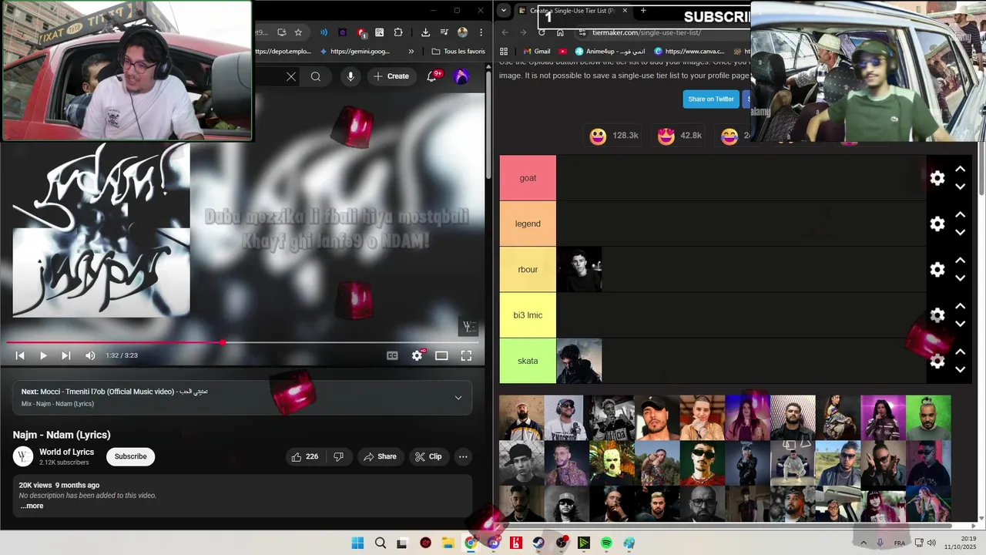This screenshot has width=986, height=555.
Task: Open Spotify from the taskbar
Action: [x=606, y=543]
